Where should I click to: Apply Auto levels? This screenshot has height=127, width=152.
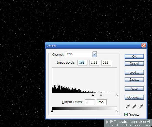click(134, 88)
